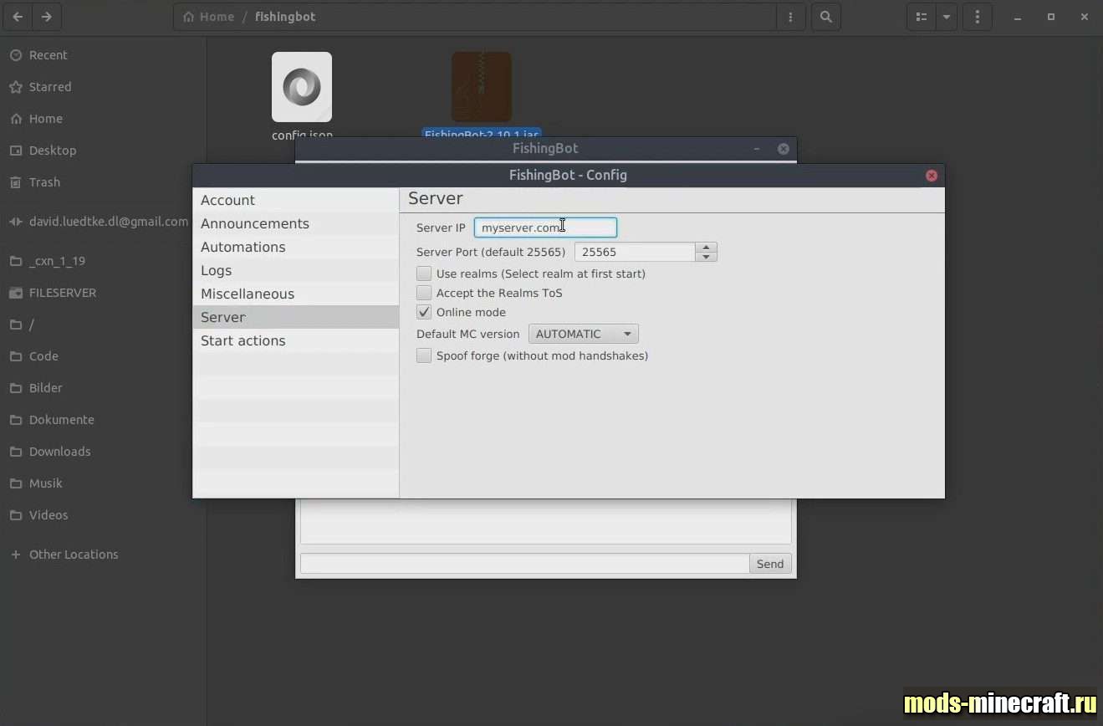This screenshot has width=1103, height=726.
Task: Enable the Use realms checkbox
Action: [x=424, y=274]
